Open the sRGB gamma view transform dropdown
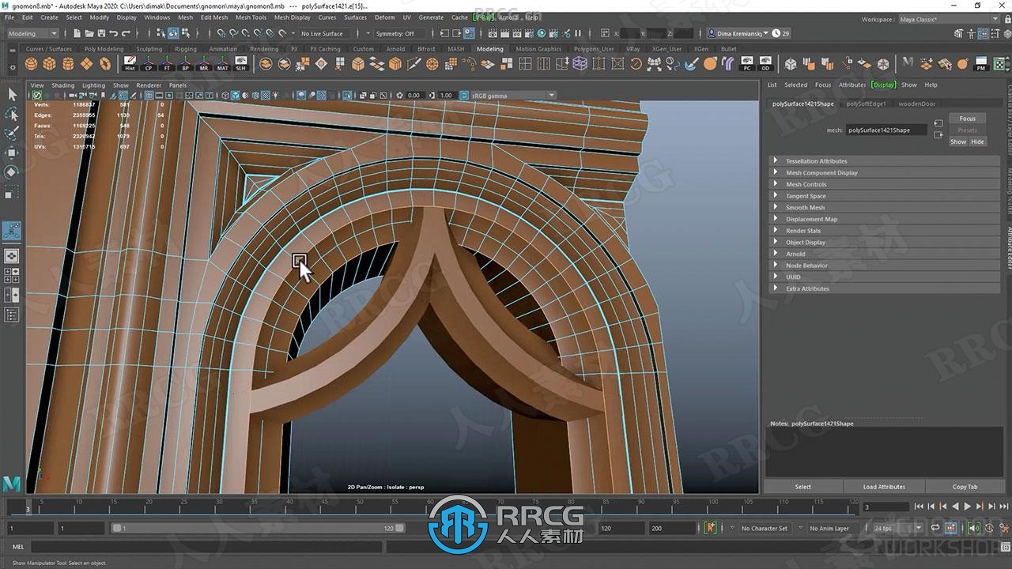Screen dimensions: 1012x569 (x=513, y=96)
